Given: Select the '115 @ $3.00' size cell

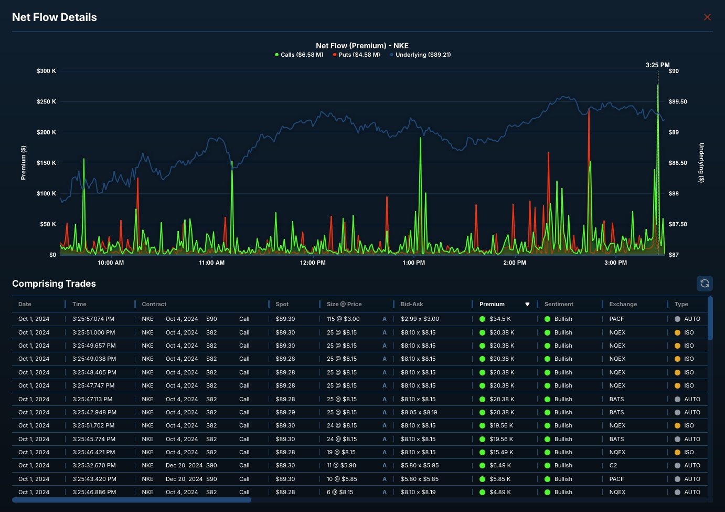Looking at the screenshot, I should (343, 319).
